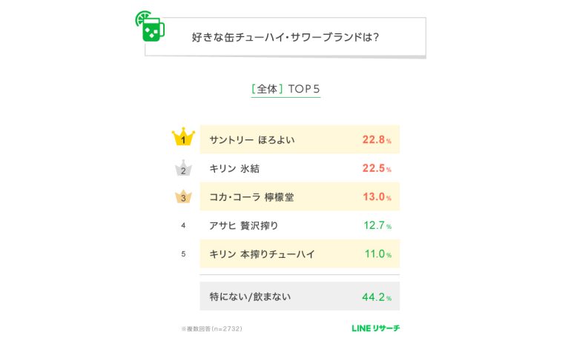Click the rank number 5 label
The width and height of the screenshot is (571, 355).
coord(183,254)
